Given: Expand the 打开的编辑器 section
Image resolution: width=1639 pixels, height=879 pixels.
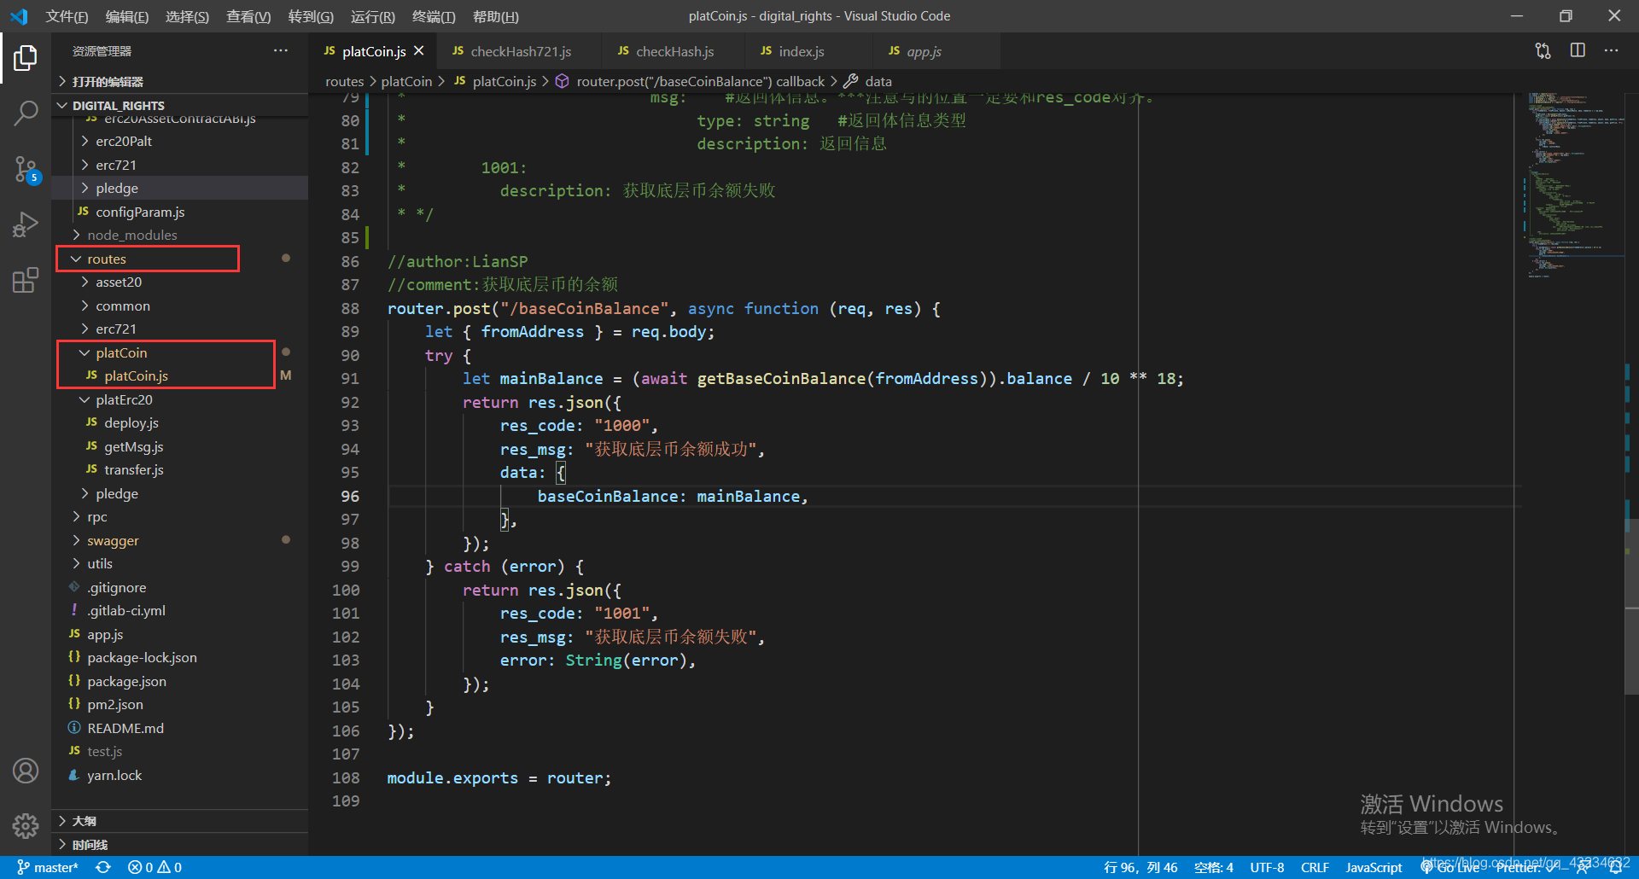Looking at the screenshot, I should pyautogui.click(x=179, y=82).
